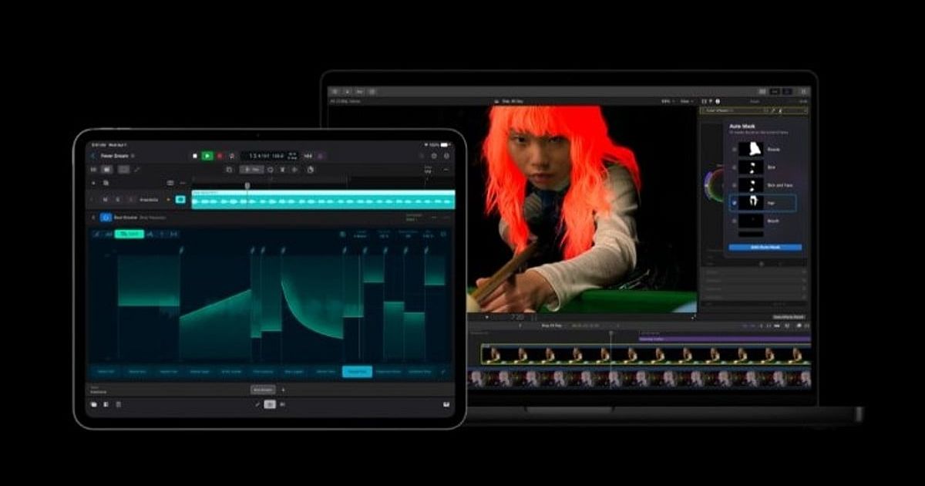Select the Hair mask option in Auto Mask

762,203
